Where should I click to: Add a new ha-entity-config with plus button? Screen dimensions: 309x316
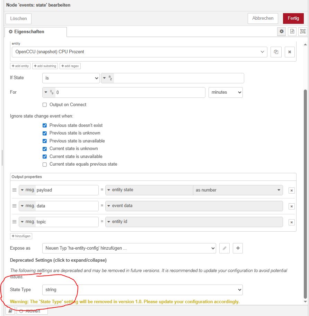point(238,248)
